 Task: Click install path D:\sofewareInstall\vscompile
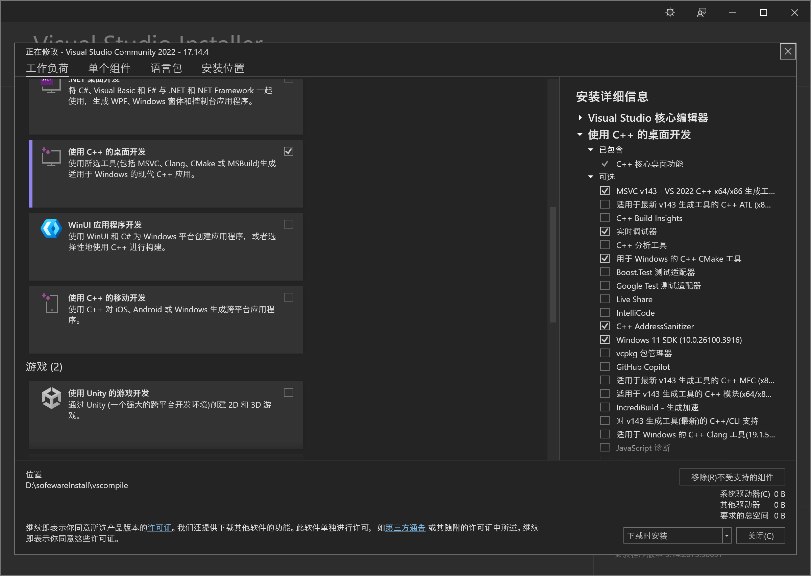pos(77,485)
